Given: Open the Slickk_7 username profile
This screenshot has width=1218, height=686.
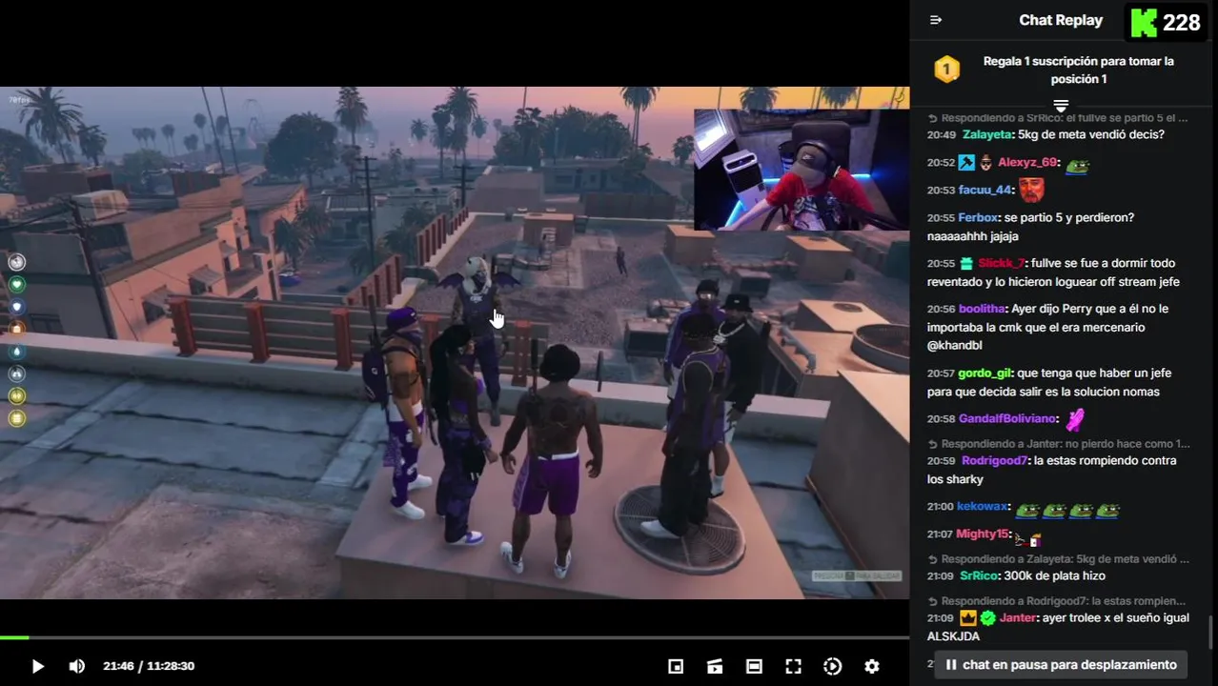Looking at the screenshot, I should point(1001,264).
